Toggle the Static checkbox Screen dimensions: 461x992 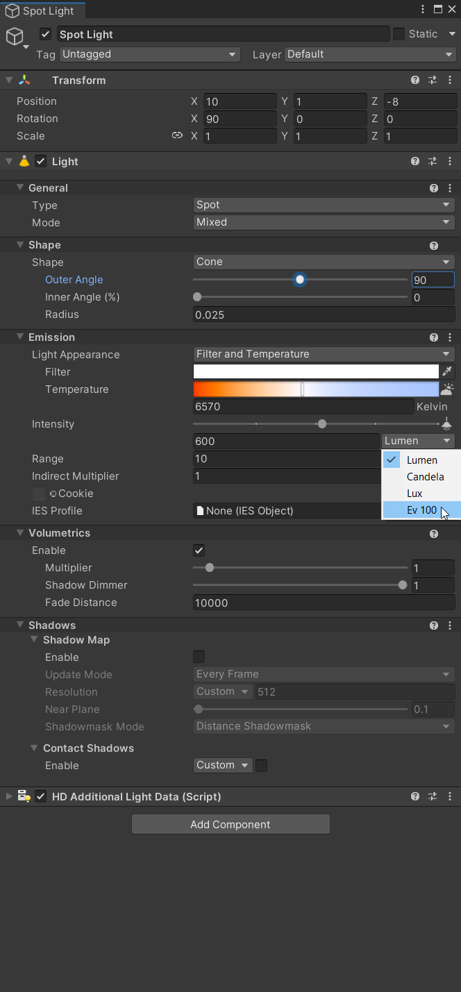click(x=399, y=33)
